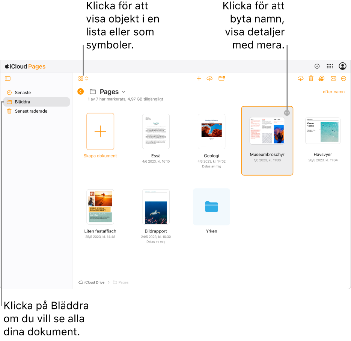
Task: Send a copy using the envelope icon
Action: [x=333, y=78]
